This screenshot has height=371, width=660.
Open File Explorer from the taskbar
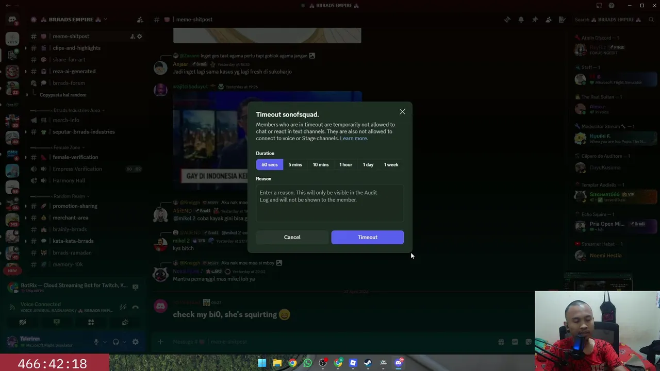[x=277, y=363]
